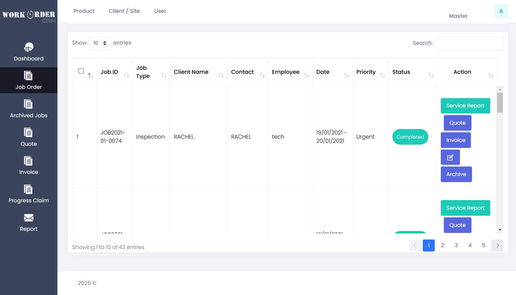516x295 pixels.
Task: Tick the select-all checkbox in table header
Action: point(81,71)
